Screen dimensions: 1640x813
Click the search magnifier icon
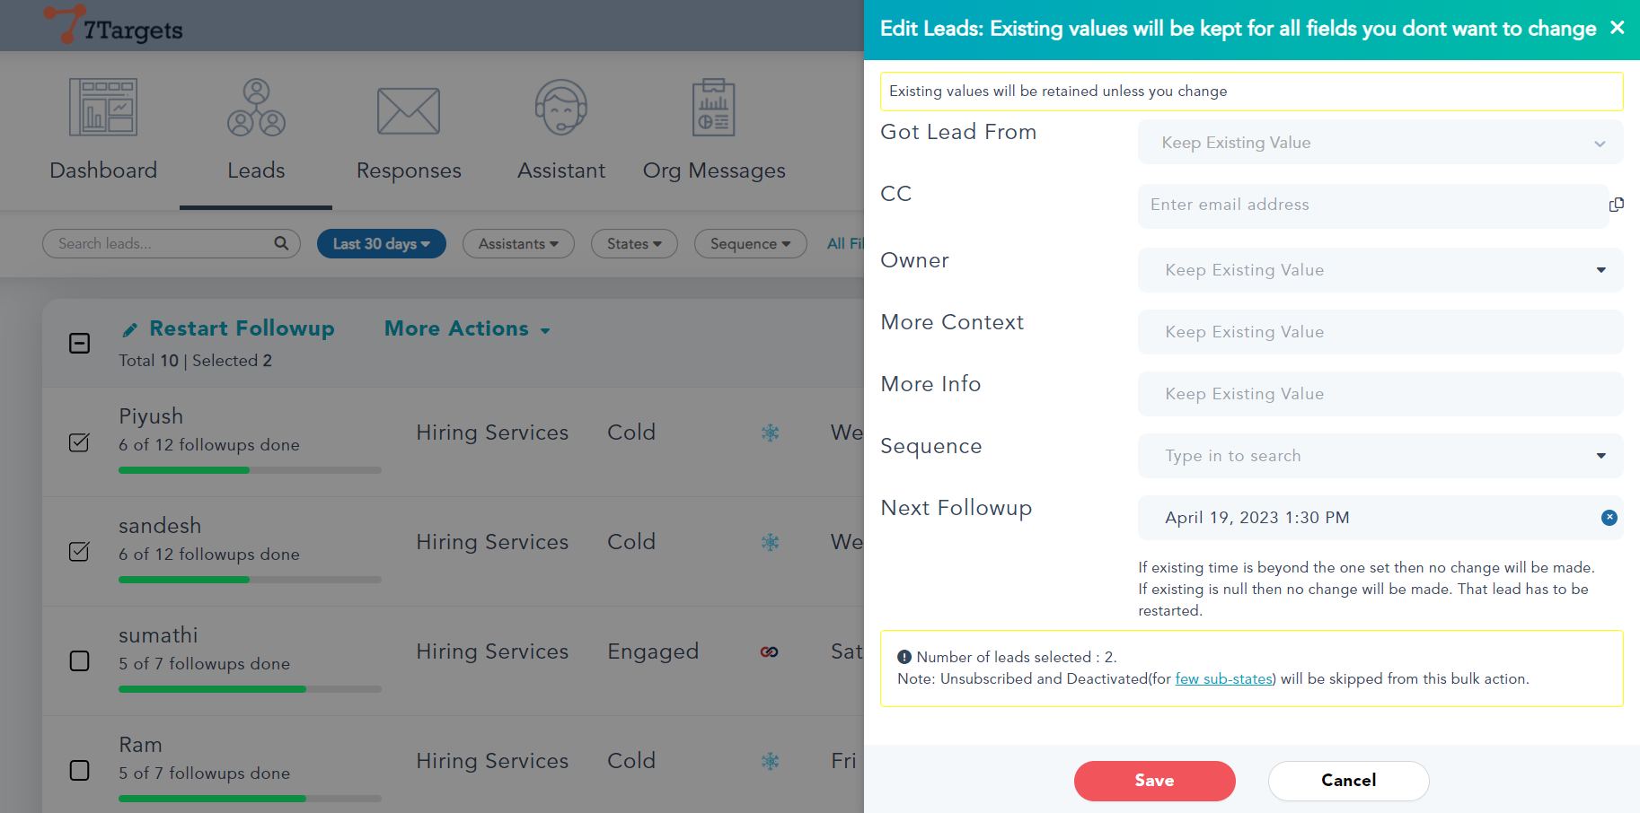tap(281, 243)
